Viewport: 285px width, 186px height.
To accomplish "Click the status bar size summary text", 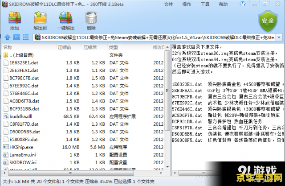I will point(78,182).
